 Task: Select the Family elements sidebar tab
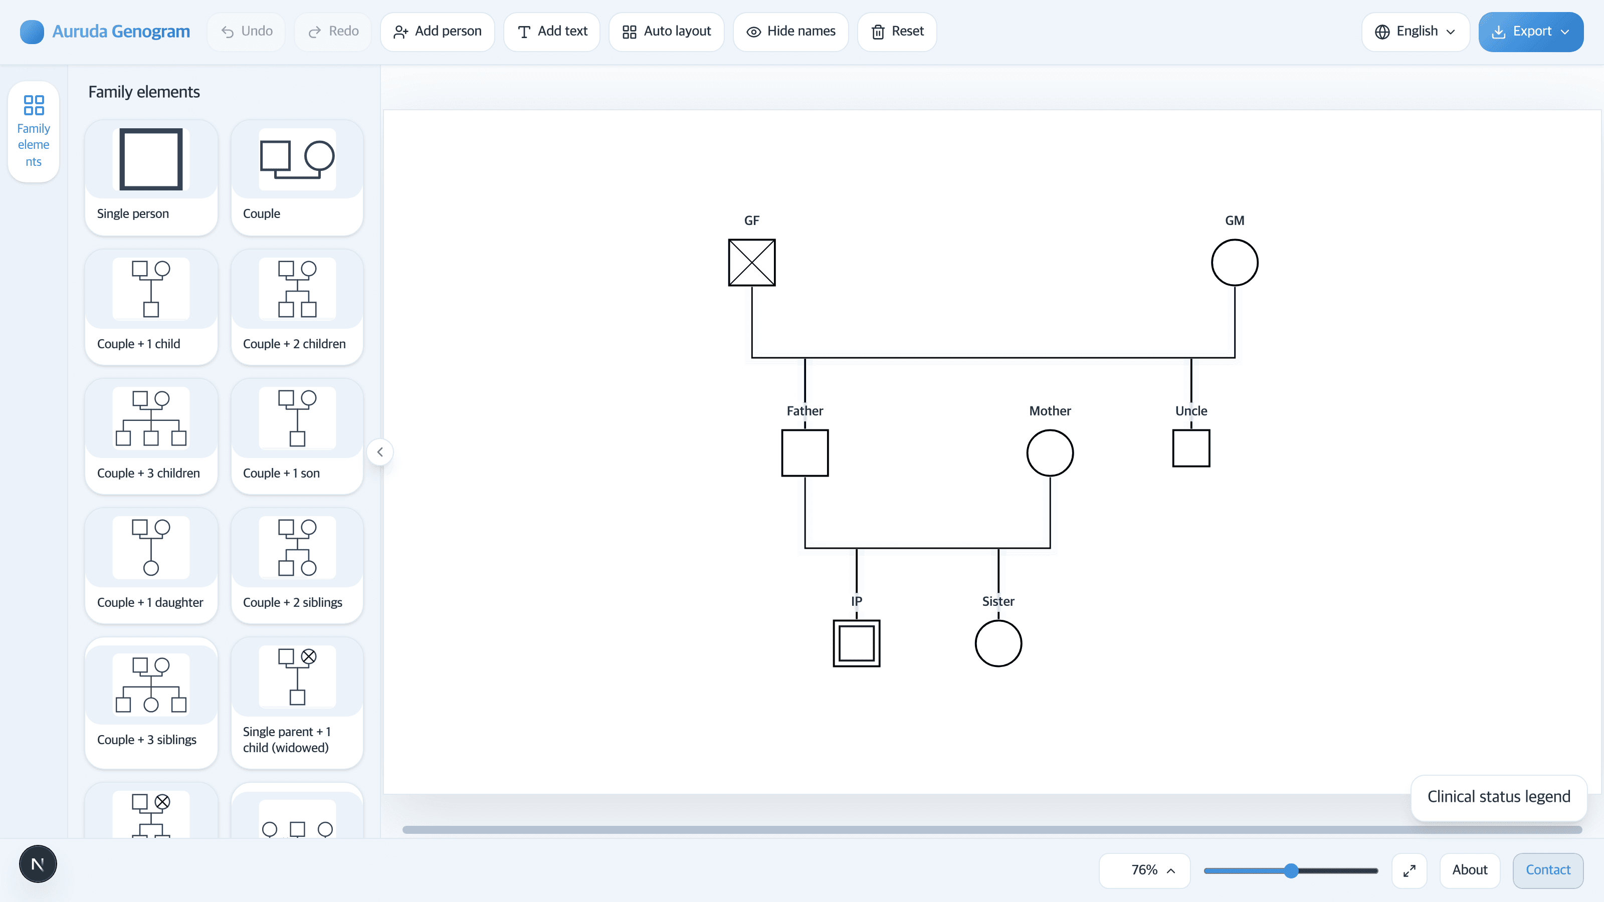coord(34,131)
